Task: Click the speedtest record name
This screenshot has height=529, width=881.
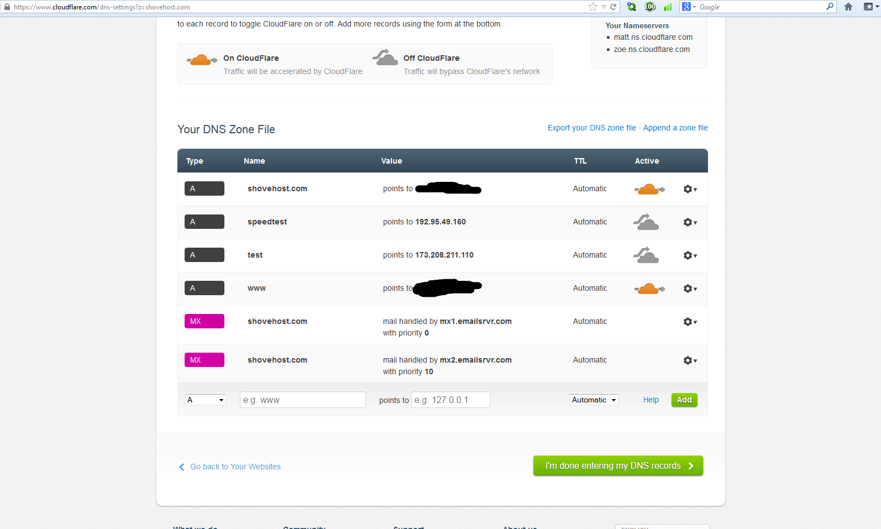Action: (267, 222)
